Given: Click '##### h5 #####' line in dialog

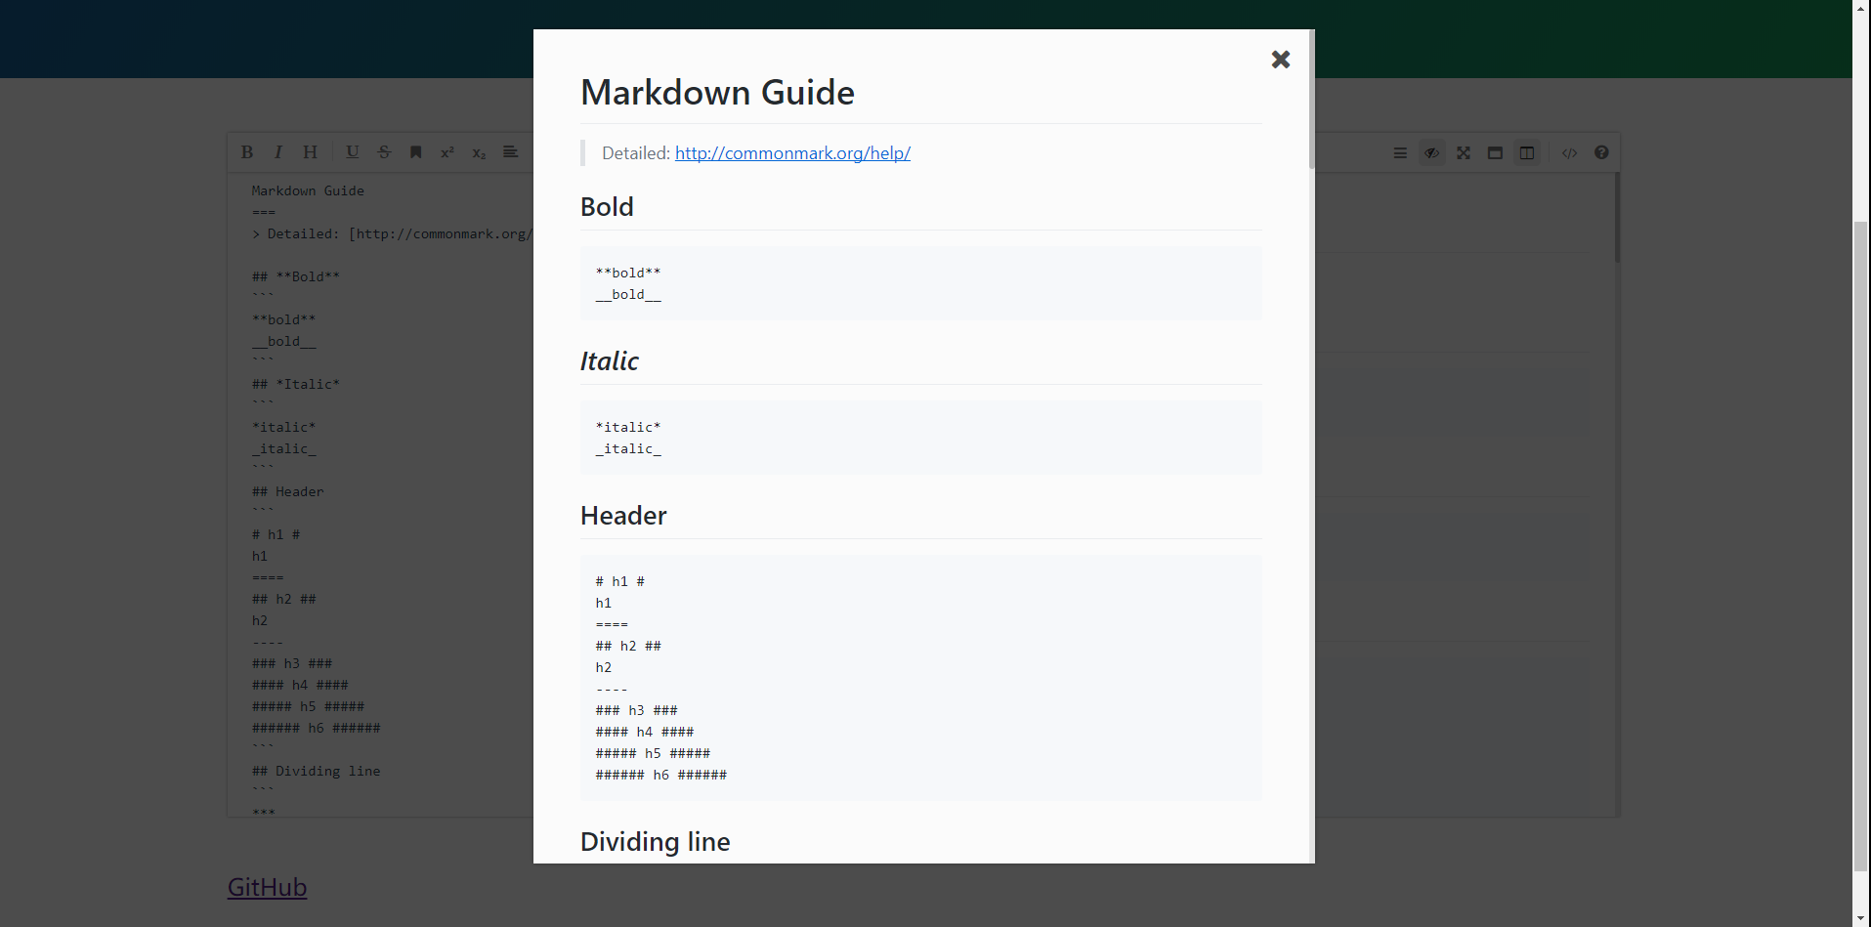Looking at the screenshot, I should [x=653, y=753].
